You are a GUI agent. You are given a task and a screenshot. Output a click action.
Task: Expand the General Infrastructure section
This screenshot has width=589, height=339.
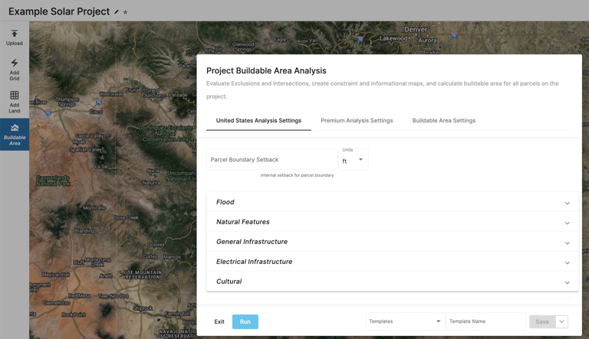(x=392, y=242)
